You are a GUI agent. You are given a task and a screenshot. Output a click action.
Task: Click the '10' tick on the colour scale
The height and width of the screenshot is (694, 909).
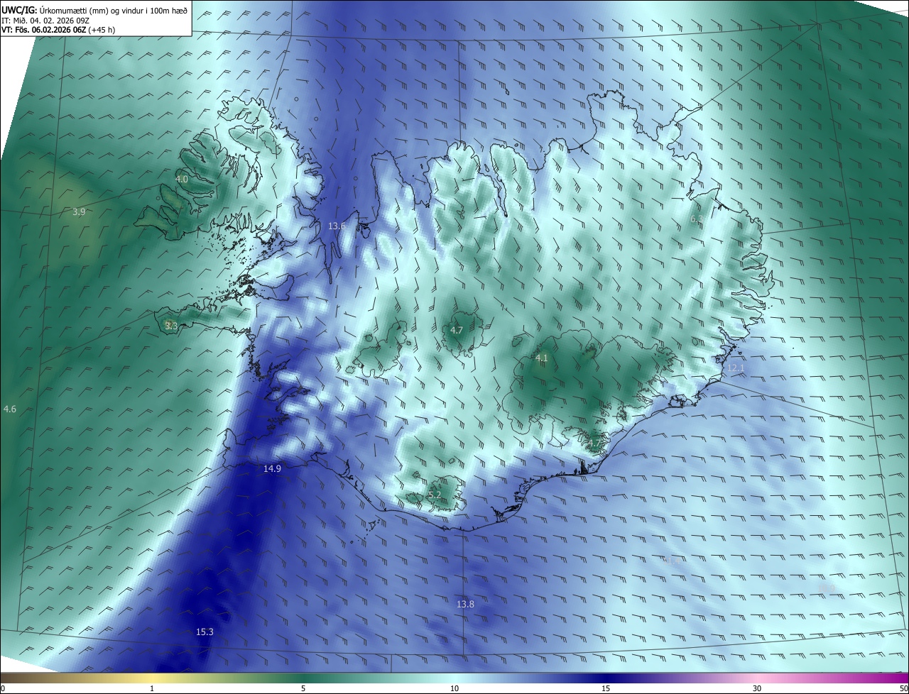coord(454,688)
